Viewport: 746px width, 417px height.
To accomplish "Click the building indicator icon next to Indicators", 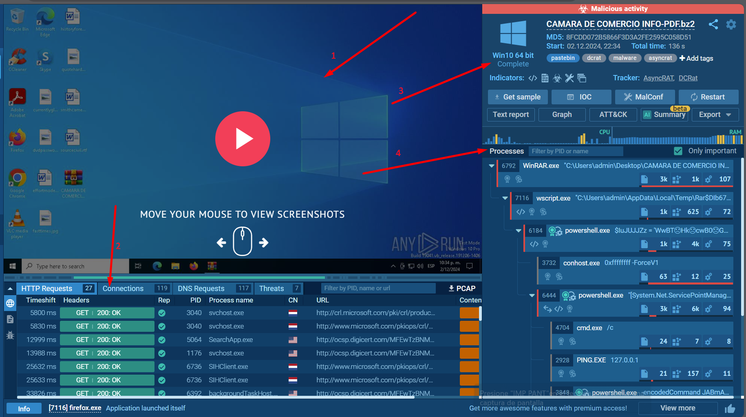I will [x=545, y=78].
